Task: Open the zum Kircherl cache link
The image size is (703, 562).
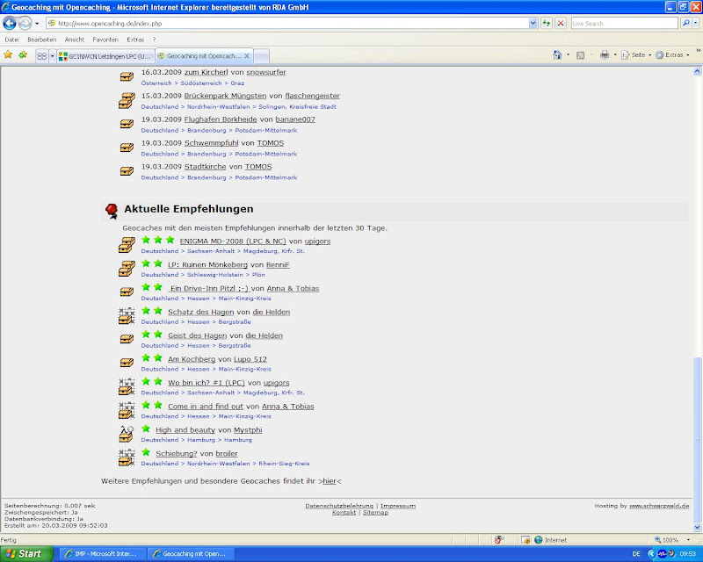Action: [x=207, y=72]
